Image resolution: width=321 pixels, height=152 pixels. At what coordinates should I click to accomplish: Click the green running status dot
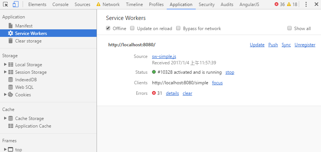(154, 72)
